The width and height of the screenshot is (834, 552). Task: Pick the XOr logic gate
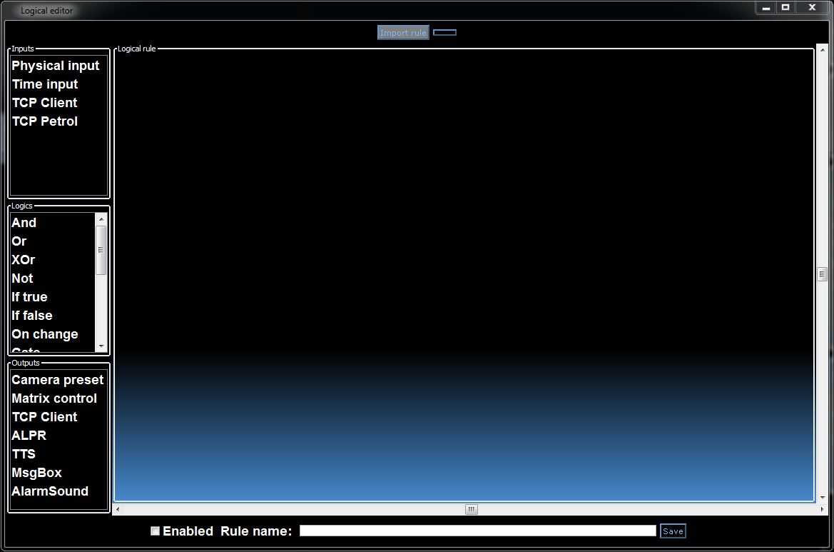(x=24, y=260)
